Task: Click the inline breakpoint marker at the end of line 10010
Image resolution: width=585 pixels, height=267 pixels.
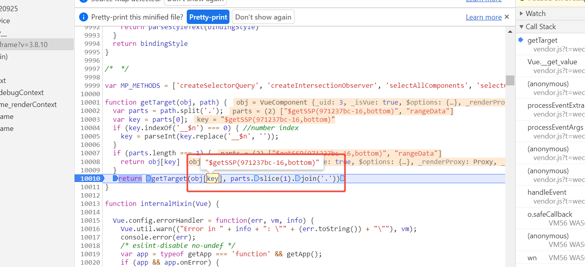Action: point(342,178)
